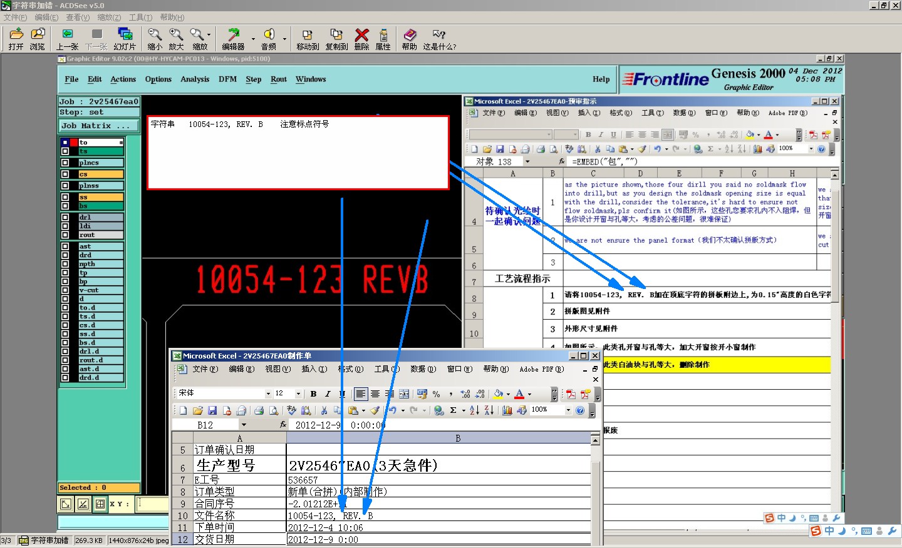
Task: Click Genesis Windows menu
Action: click(x=311, y=79)
